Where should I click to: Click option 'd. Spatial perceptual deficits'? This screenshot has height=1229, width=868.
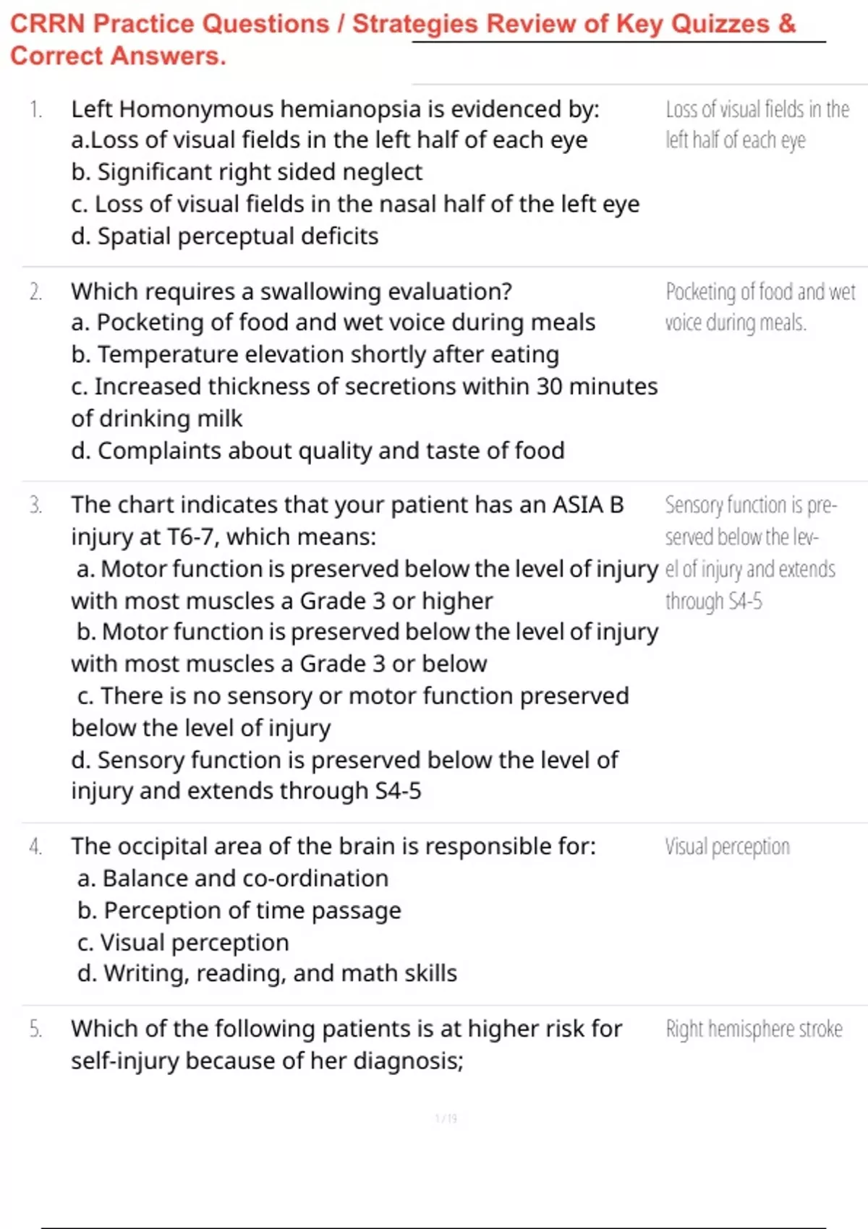tap(225, 236)
